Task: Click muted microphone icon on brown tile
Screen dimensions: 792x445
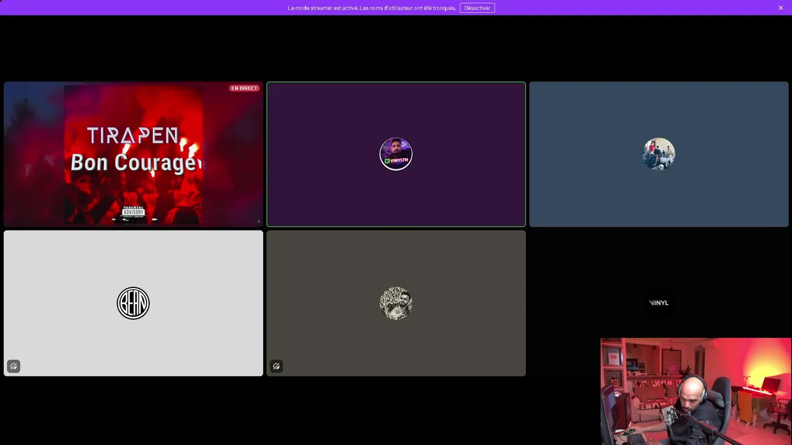Action: click(276, 367)
